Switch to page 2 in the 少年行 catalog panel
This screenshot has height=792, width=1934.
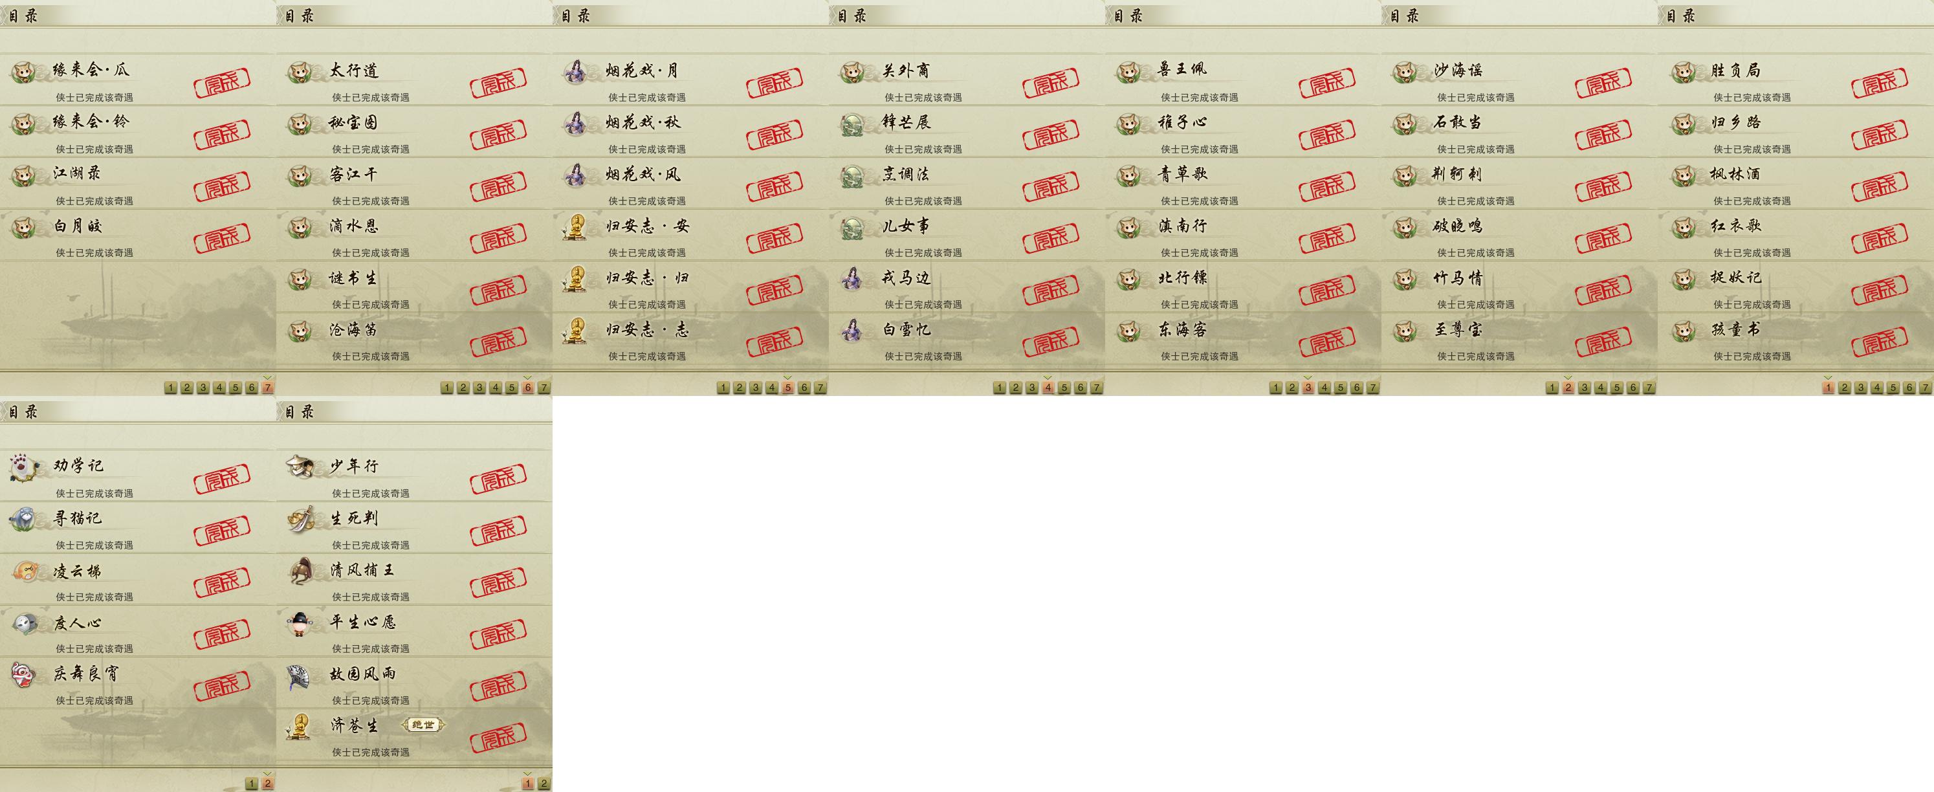(x=544, y=784)
